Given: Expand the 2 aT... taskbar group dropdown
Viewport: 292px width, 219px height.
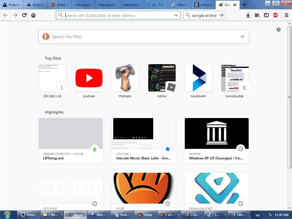Looking at the screenshot, I should [179, 215].
